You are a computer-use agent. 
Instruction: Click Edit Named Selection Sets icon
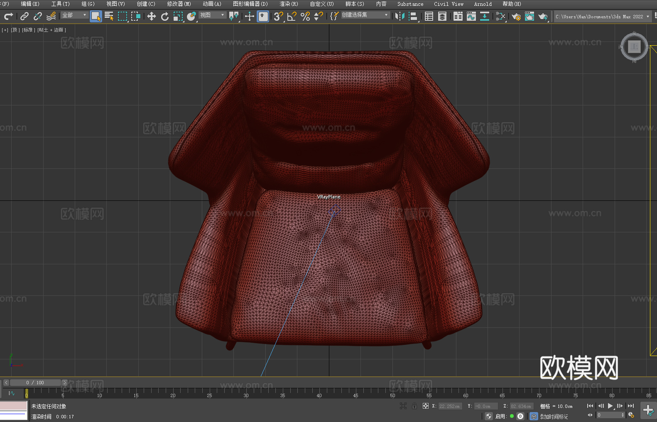pos(334,16)
